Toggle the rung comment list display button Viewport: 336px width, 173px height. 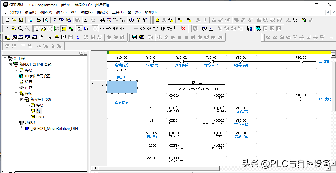[x=50, y=29]
